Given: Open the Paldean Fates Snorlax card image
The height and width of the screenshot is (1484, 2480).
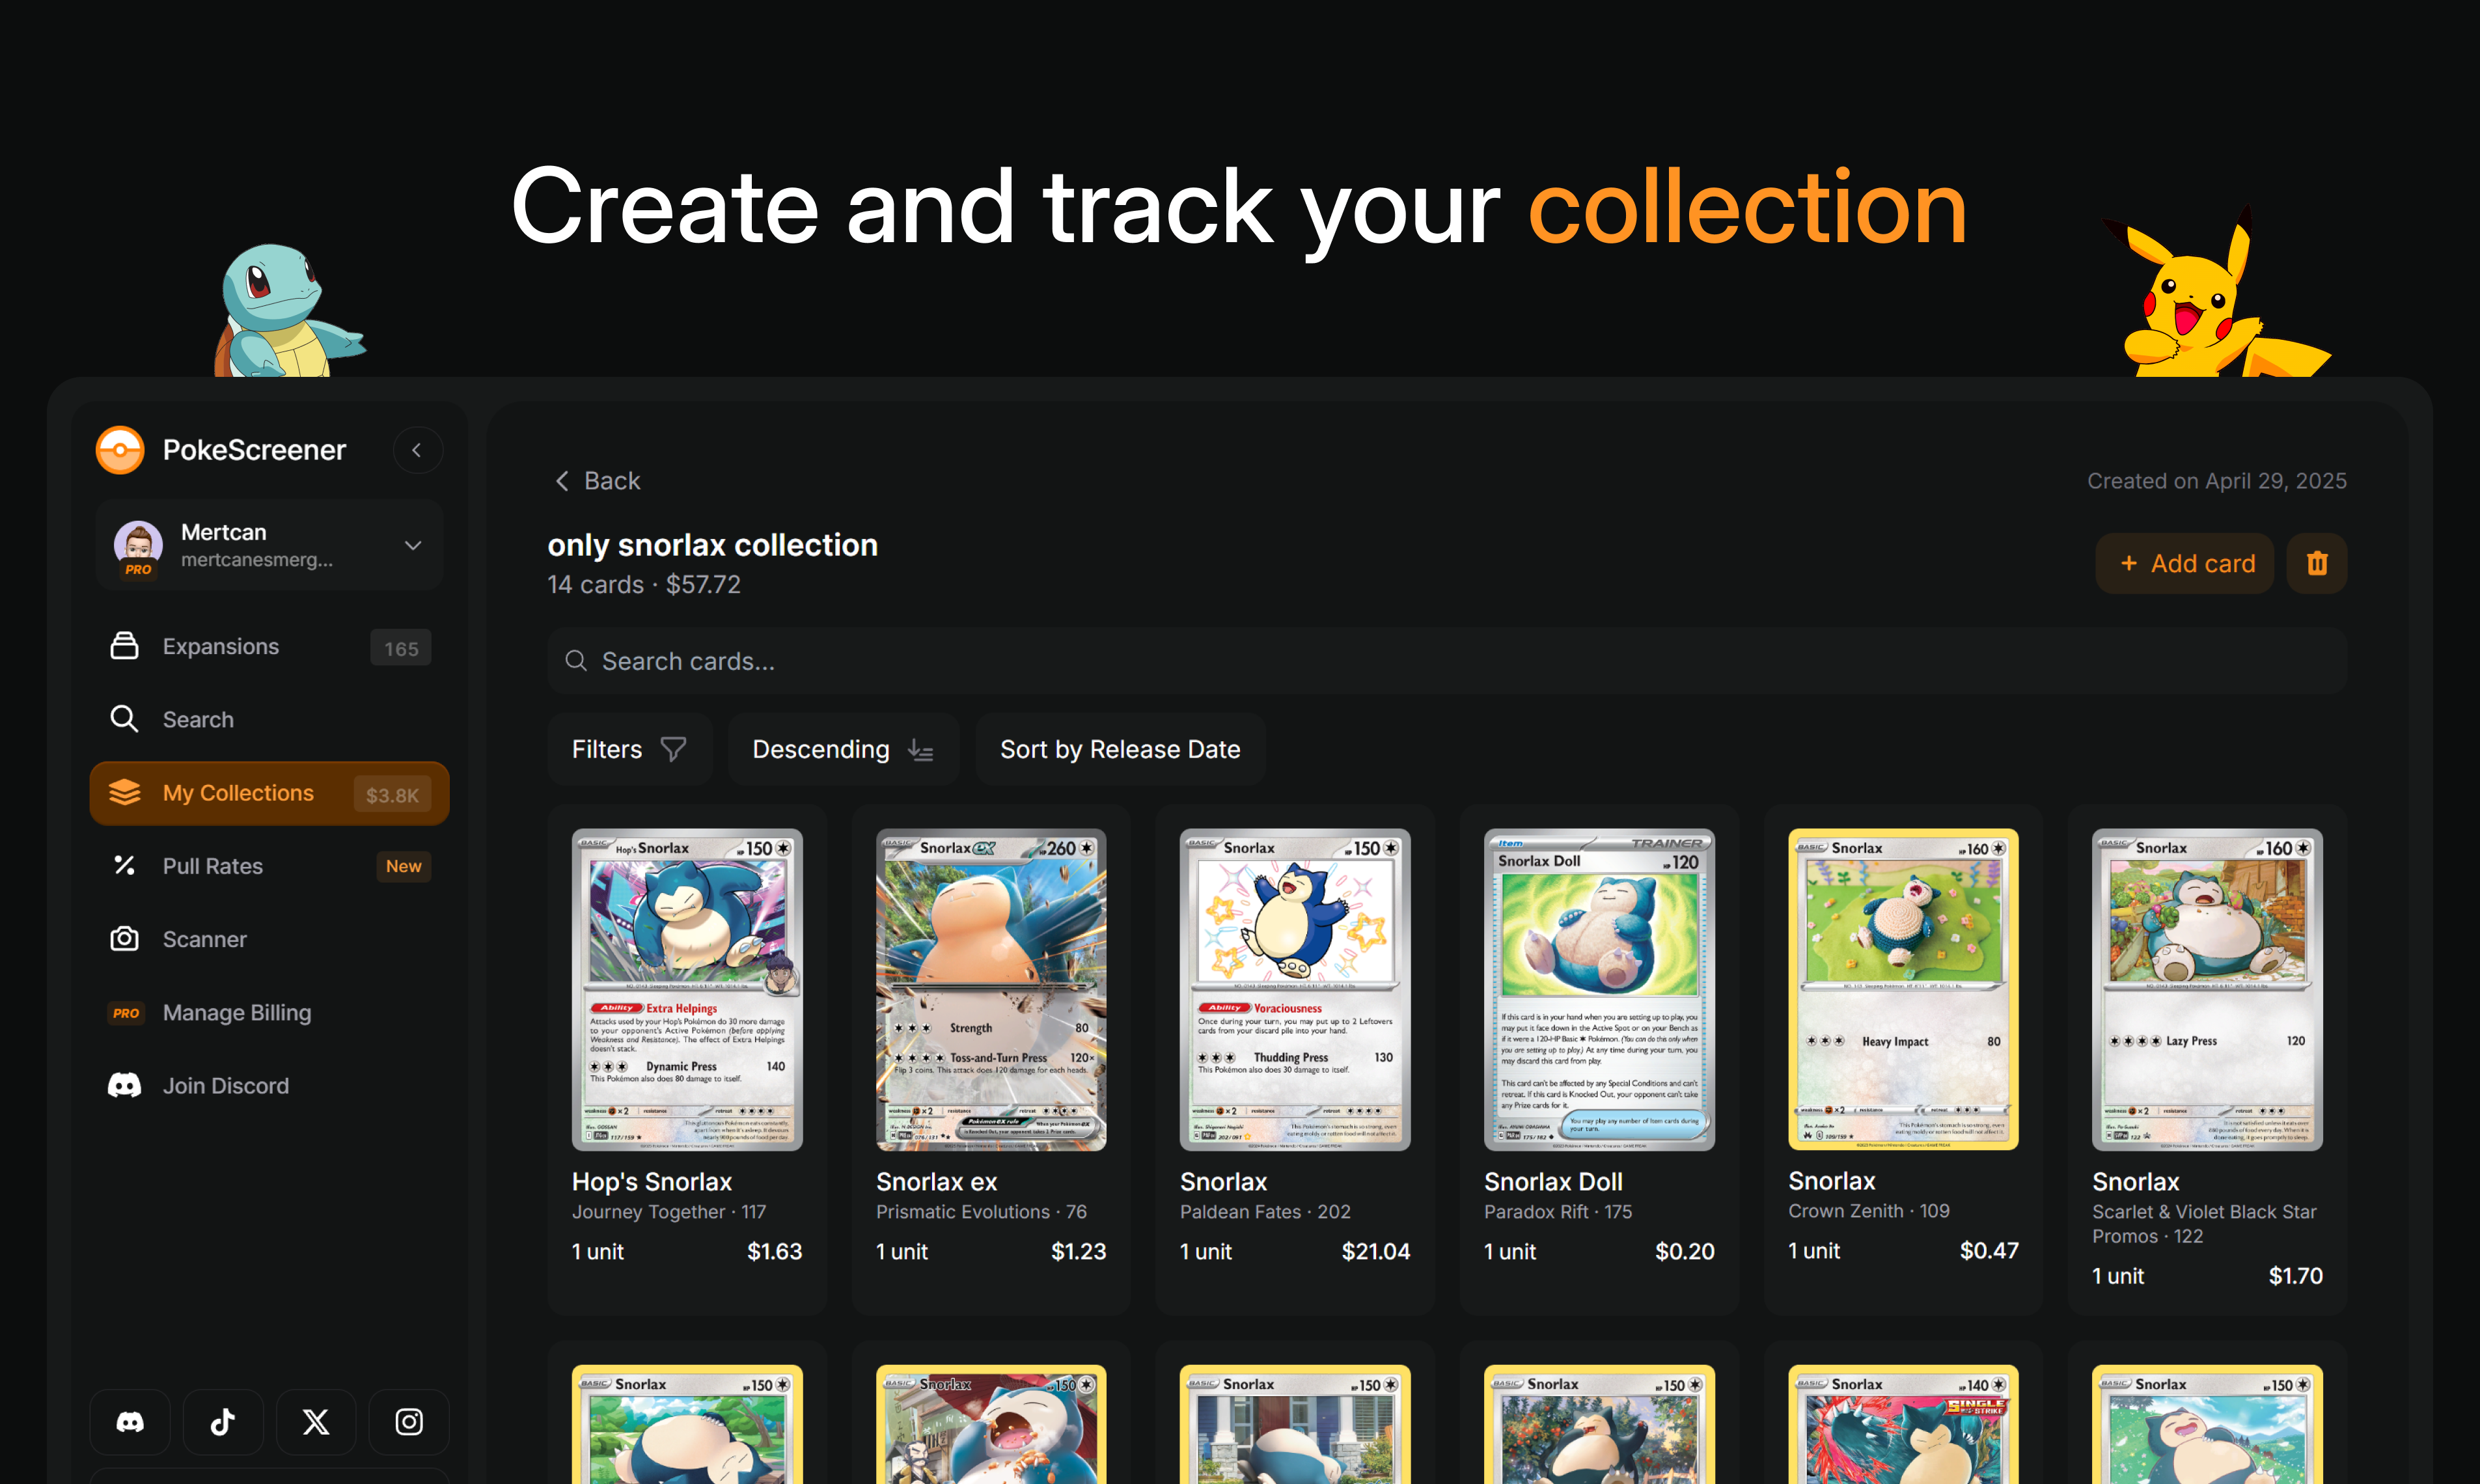Looking at the screenshot, I should click(x=1295, y=989).
